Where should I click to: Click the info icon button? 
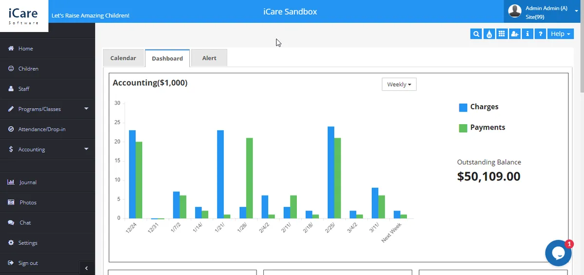528,34
